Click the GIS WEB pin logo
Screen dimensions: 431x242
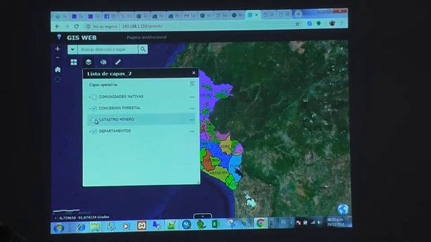click(x=59, y=37)
